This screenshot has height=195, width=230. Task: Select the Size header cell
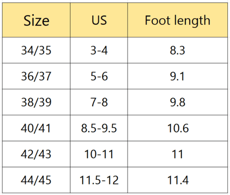[x=36, y=20]
